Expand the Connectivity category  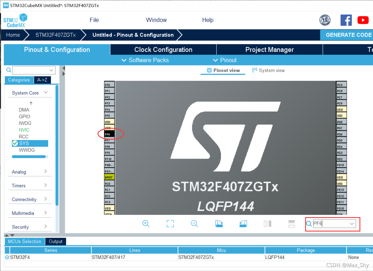tap(46, 199)
